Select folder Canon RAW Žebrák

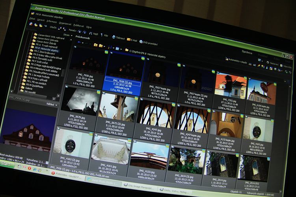point(44,42)
